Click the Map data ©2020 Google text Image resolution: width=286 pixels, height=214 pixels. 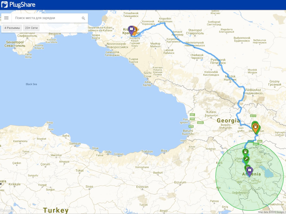[271, 212]
